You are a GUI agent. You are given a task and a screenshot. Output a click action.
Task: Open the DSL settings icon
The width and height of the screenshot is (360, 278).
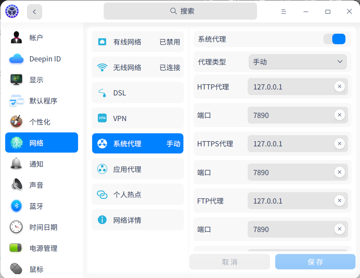click(x=102, y=93)
